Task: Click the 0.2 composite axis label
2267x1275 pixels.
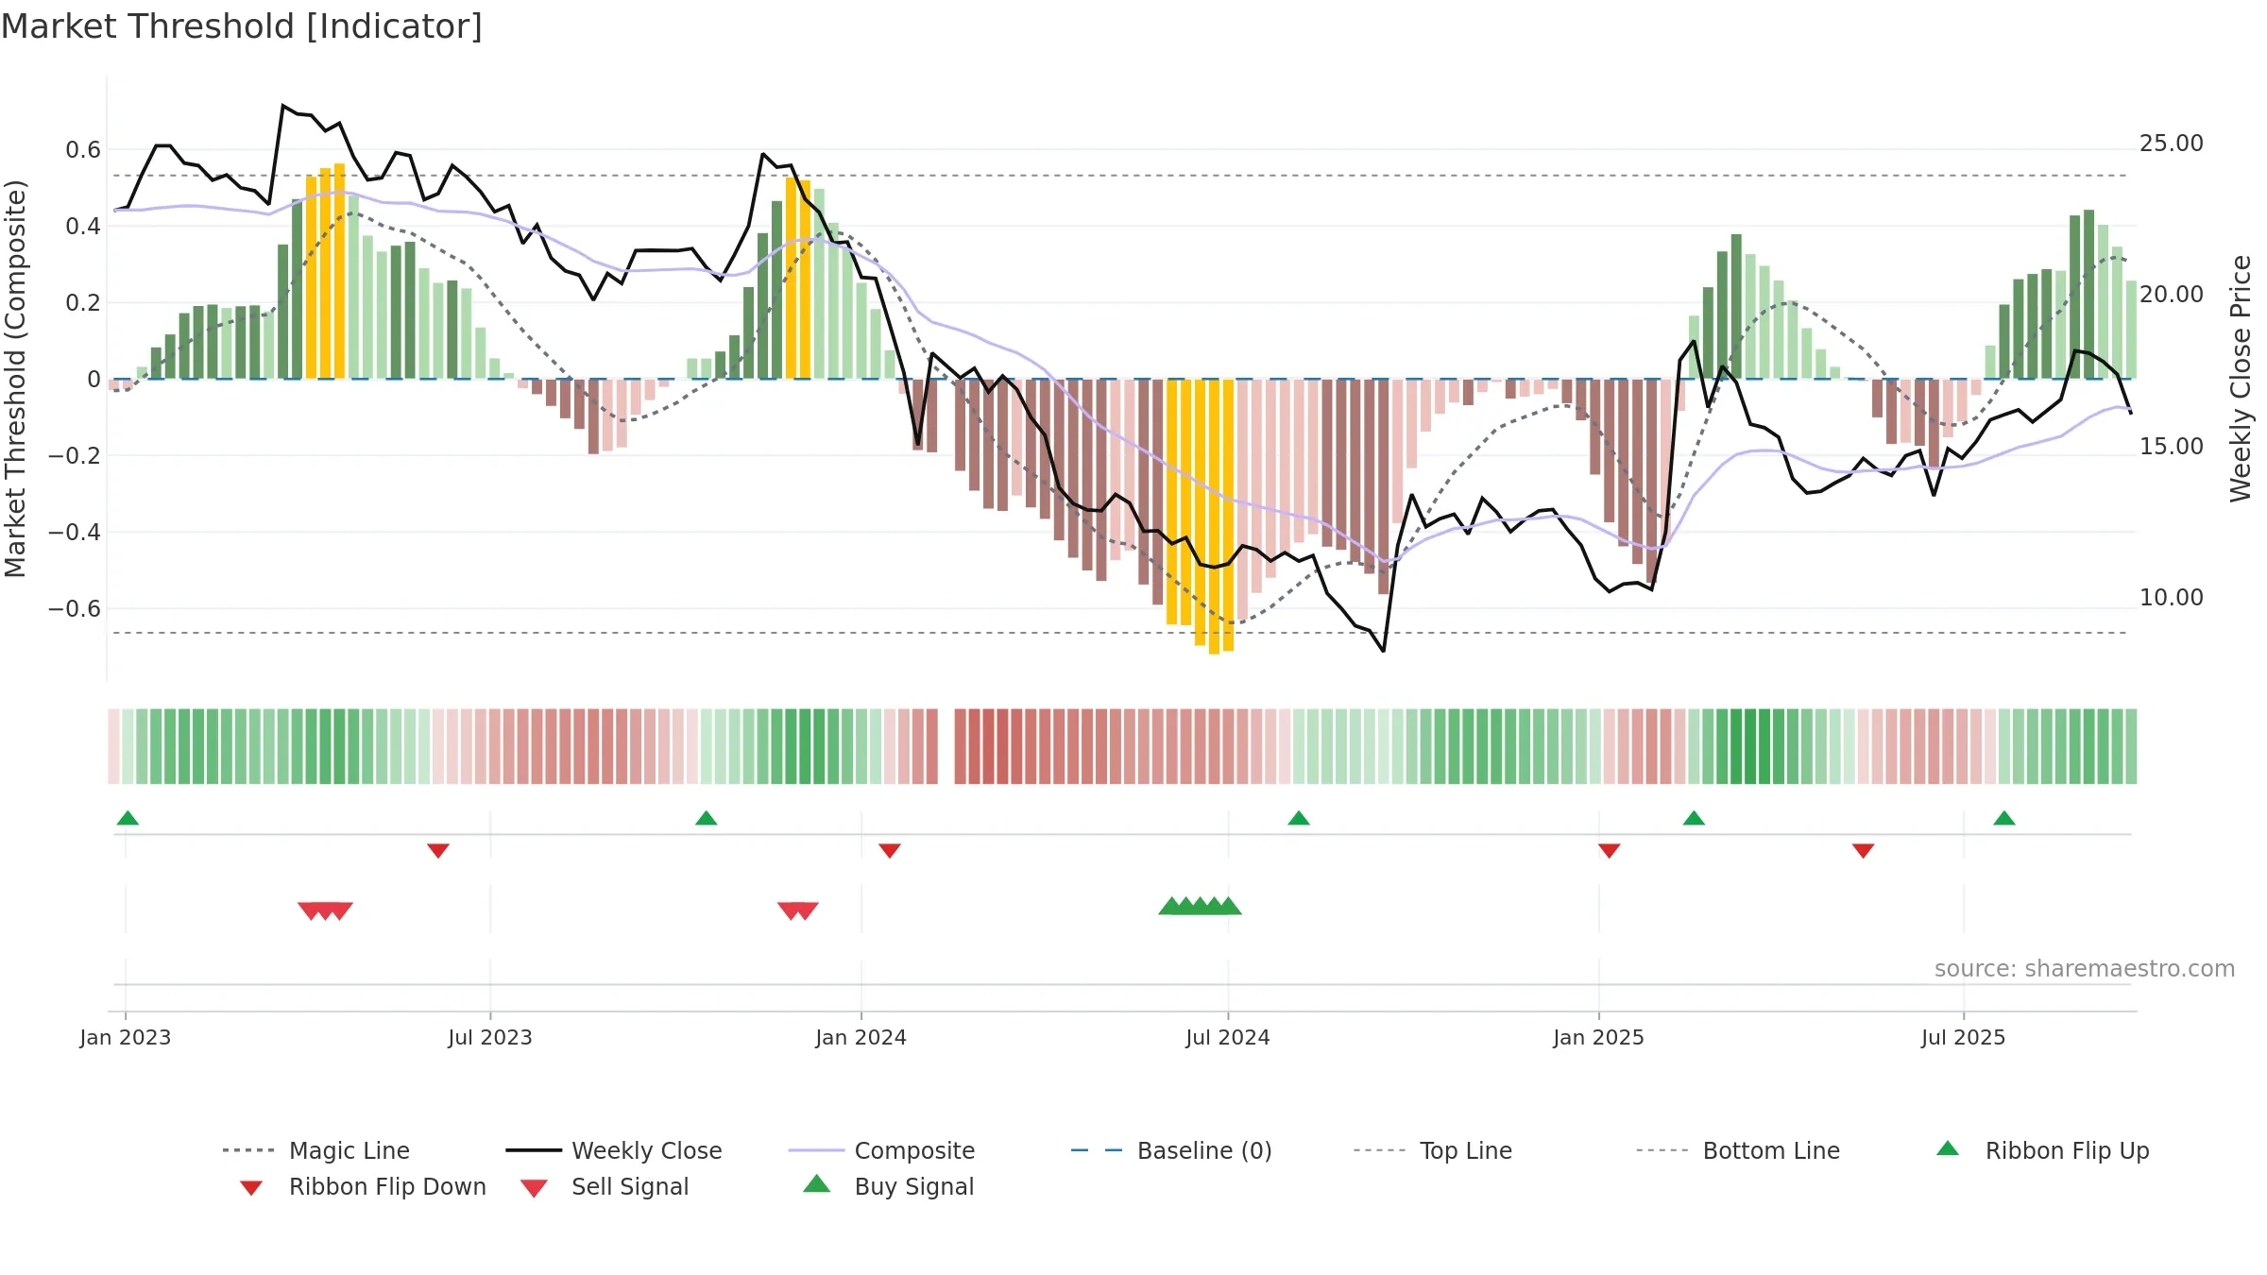Action: point(83,303)
